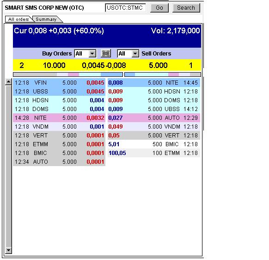
Task: Select the VERT buy order row
Action: [59, 136]
